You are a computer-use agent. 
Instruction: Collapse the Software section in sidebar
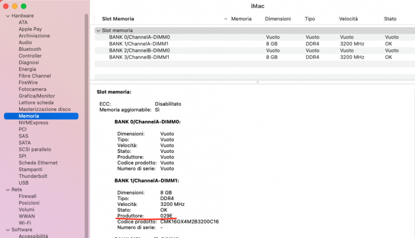[8, 230]
